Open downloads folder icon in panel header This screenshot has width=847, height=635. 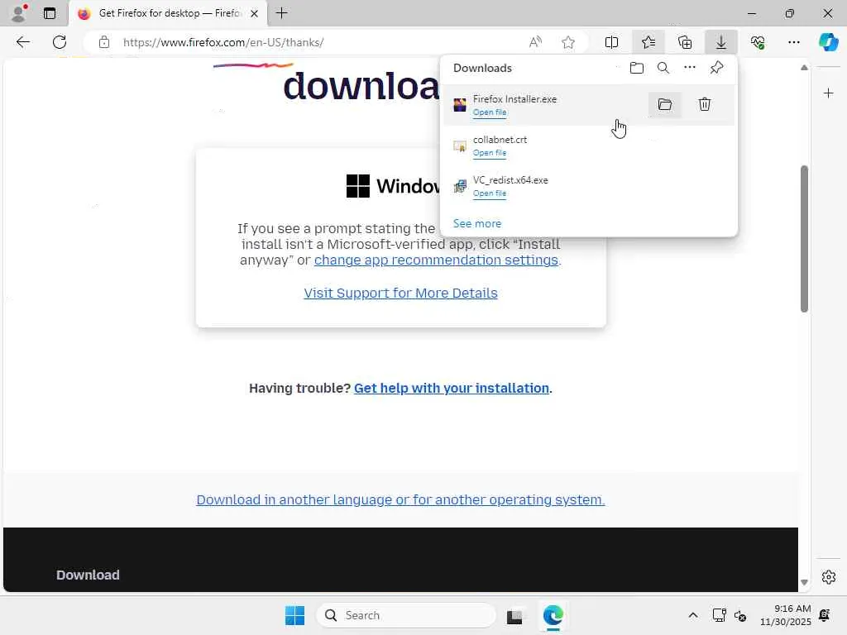(x=637, y=68)
